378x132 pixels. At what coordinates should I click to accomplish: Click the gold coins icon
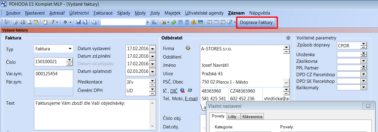point(194,22)
